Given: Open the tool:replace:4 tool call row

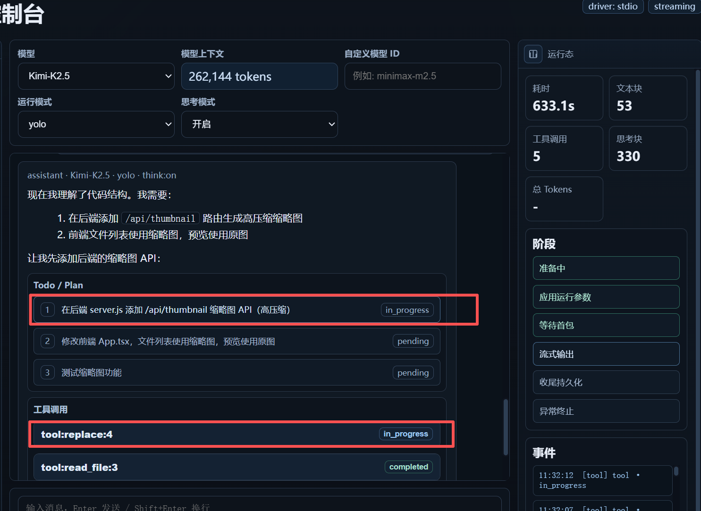Looking at the screenshot, I should (236, 435).
